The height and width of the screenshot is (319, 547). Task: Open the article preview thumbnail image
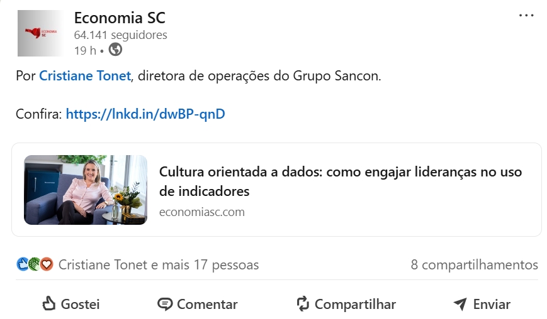pyautogui.click(x=86, y=190)
